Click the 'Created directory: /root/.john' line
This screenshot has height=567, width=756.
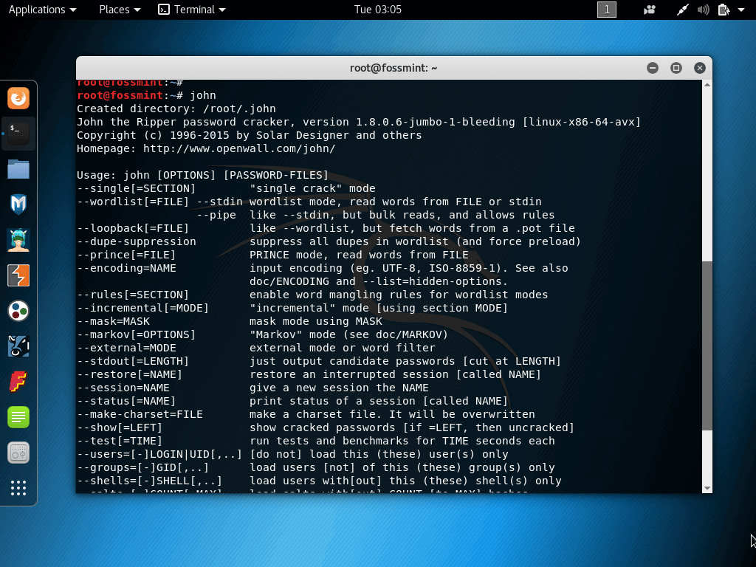tap(176, 109)
